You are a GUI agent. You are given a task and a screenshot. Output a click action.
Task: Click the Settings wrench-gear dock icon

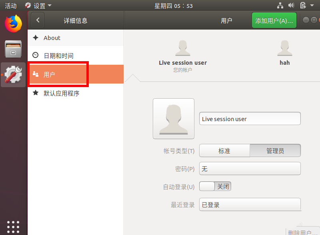coord(13,75)
